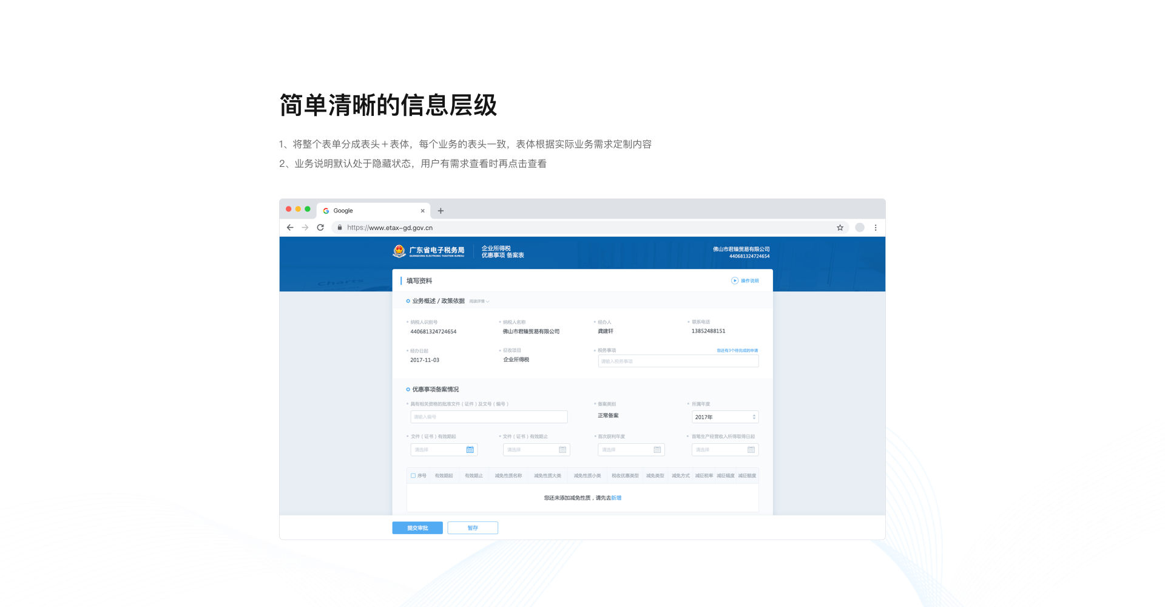Click the 暂存 button
This screenshot has width=1165, height=607.
[x=473, y=528]
